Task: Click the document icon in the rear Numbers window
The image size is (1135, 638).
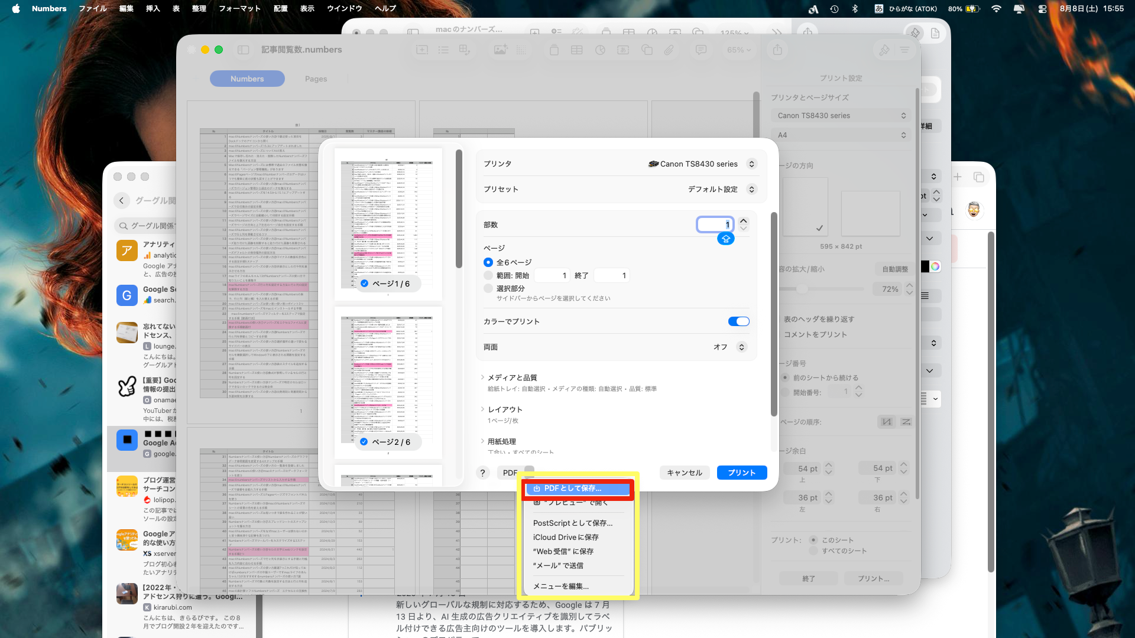Action: (935, 33)
